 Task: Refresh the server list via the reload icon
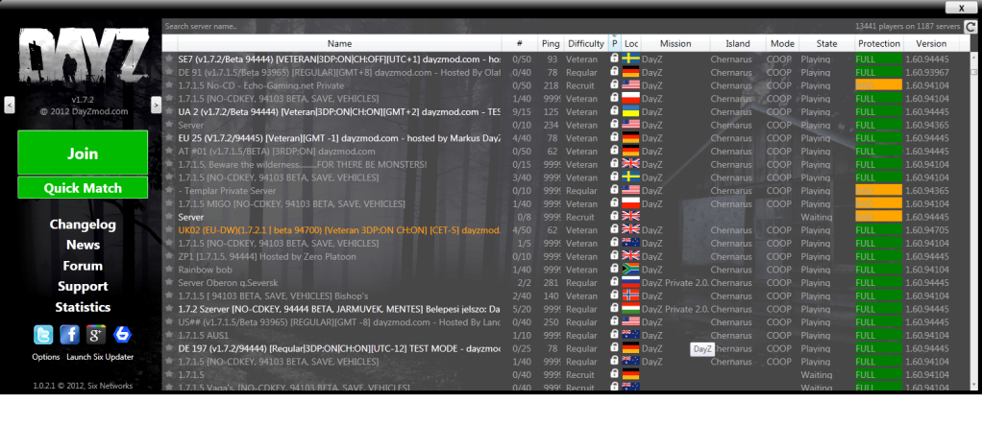970,26
